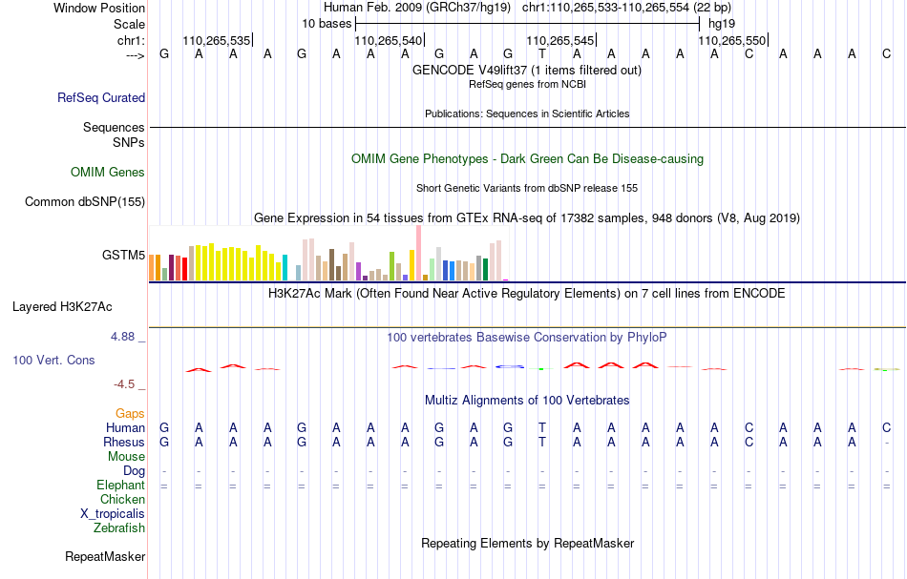The width and height of the screenshot is (907, 579).
Task: Open the Multiz Alignments of 100 Vertebrates title
Action: (527, 401)
